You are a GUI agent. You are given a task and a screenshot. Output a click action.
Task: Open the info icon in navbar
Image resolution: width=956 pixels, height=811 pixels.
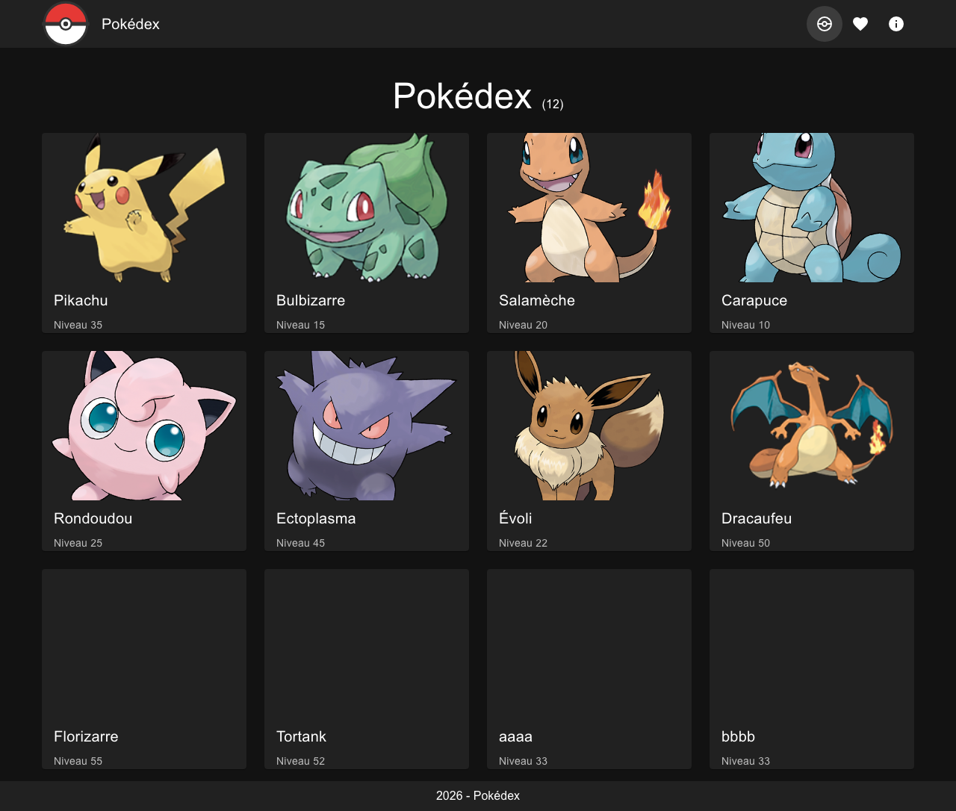[896, 24]
